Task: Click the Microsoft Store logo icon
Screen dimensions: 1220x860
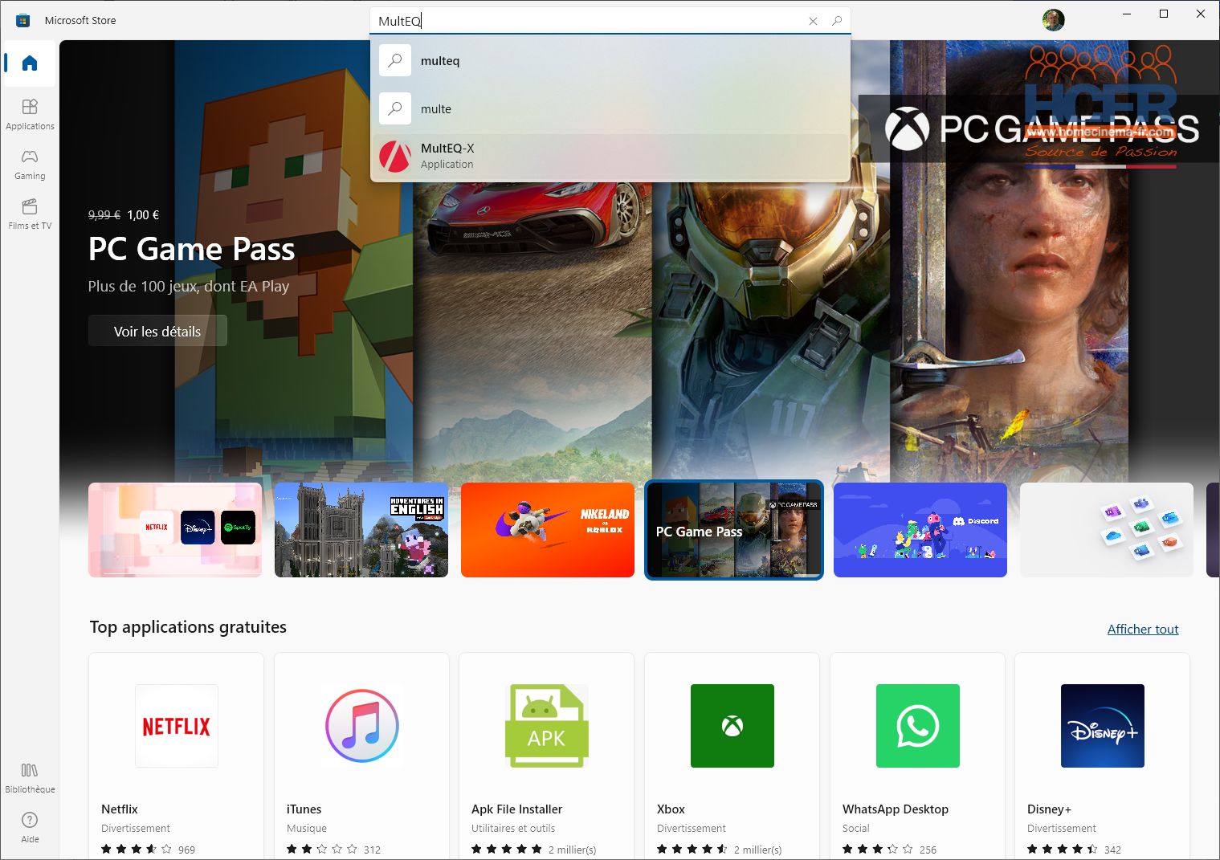Action: [x=23, y=20]
